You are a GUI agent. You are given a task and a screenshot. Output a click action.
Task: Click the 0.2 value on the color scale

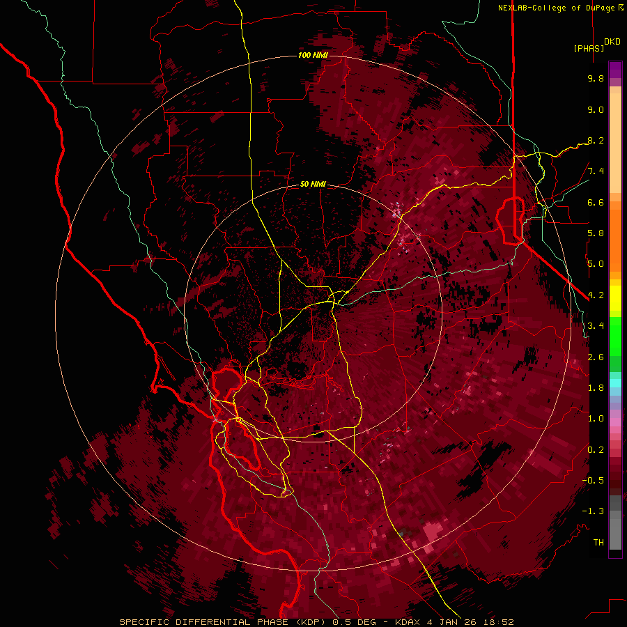pos(596,450)
